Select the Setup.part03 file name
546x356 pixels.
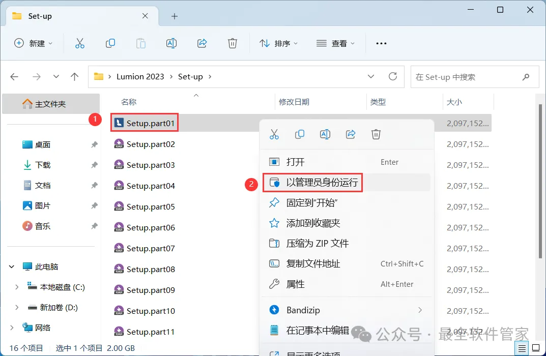tap(151, 165)
